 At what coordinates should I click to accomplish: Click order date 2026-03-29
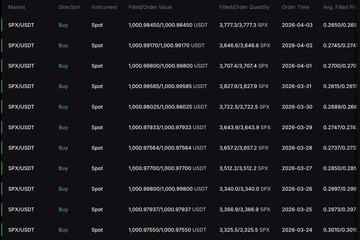(297, 127)
